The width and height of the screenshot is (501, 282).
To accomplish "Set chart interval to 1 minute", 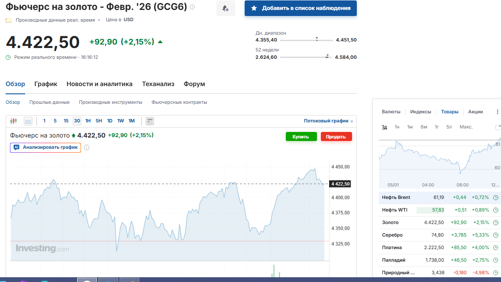I will coord(45,121).
